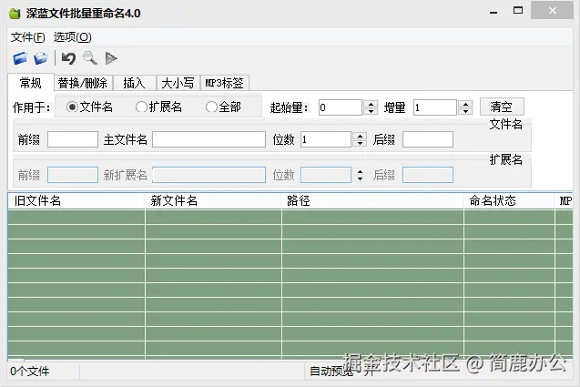Switch to the 常规 tab
Viewport: 580px width, 387px height.
(x=31, y=83)
